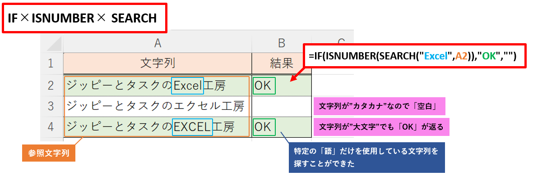The width and height of the screenshot is (533, 176).
Task: Select row 1 header
Action: tap(51, 63)
